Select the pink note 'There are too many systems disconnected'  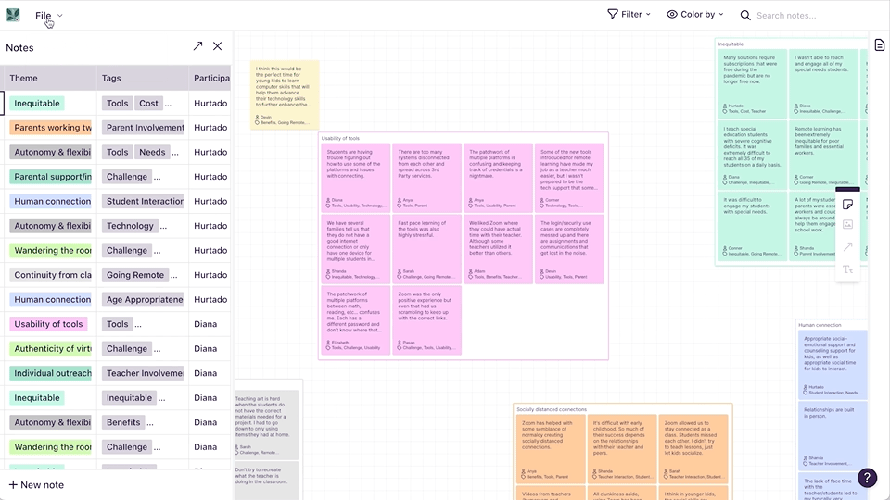(x=426, y=178)
